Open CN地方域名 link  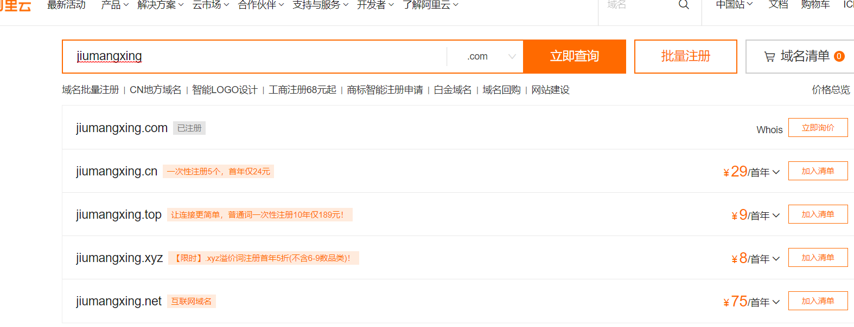tap(156, 90)
